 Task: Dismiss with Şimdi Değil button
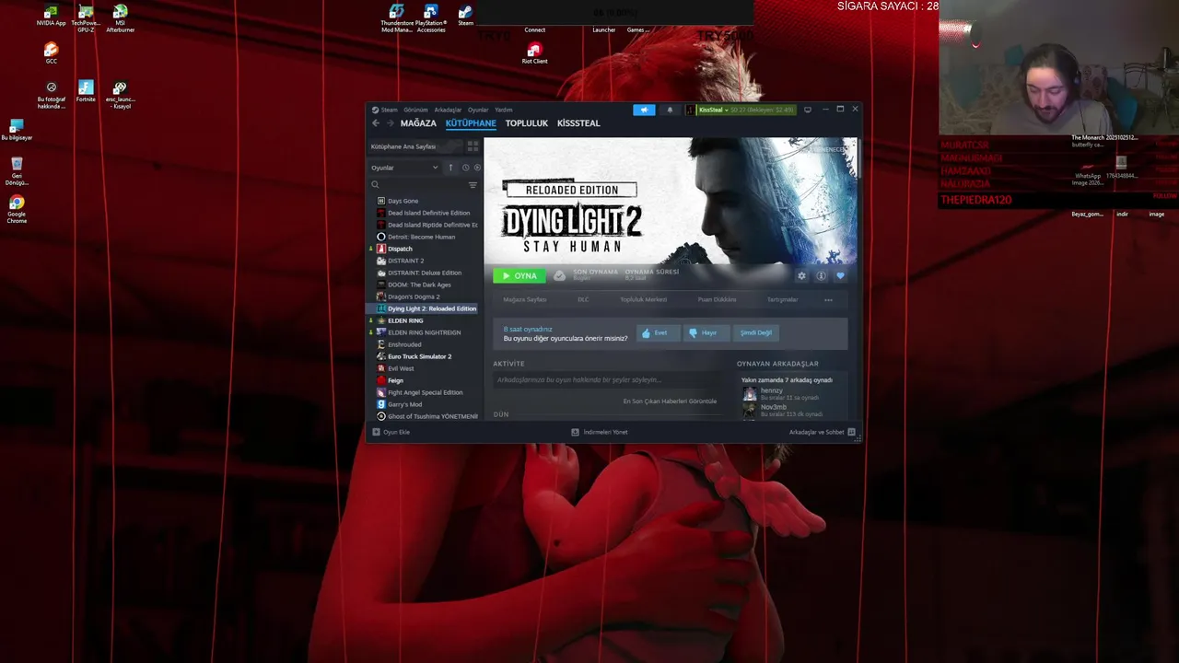point(756,332)
